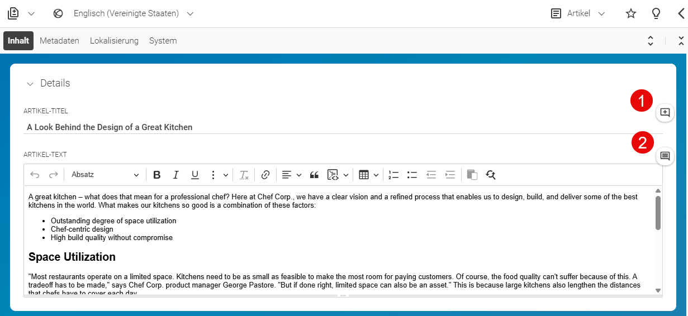
Task: Add a new comment with plus icon
Action: (x=665, y=112)
